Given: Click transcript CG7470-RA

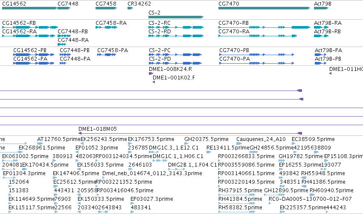Looking at the screenshot, I should click(x=258, y=36).
